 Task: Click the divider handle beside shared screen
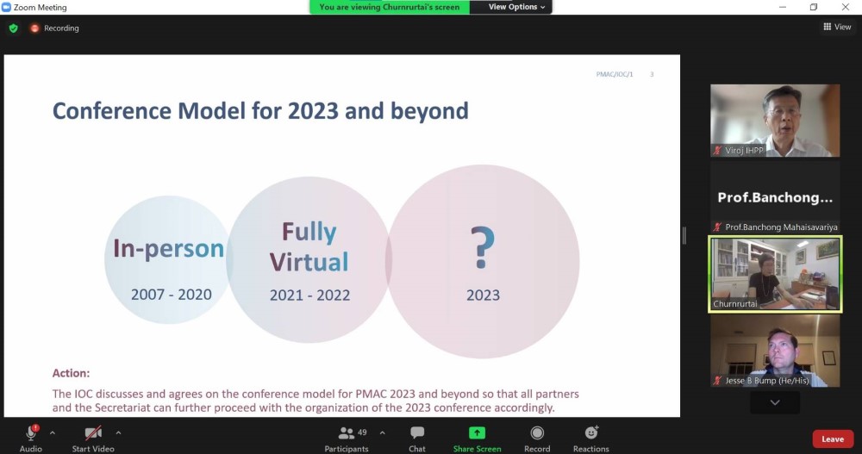point(685,235)
